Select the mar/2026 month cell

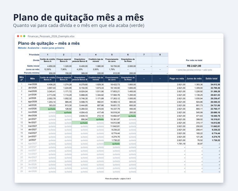pyautogui.click(x=33, y=84)
